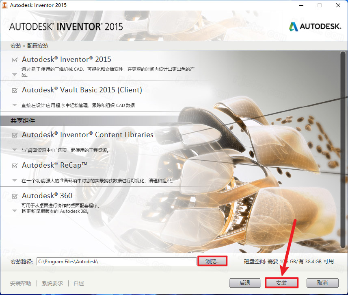Expand the Autodesk ReCap options arrow
The height and width of the screenshot is (295, 348).
click(15, 180)
